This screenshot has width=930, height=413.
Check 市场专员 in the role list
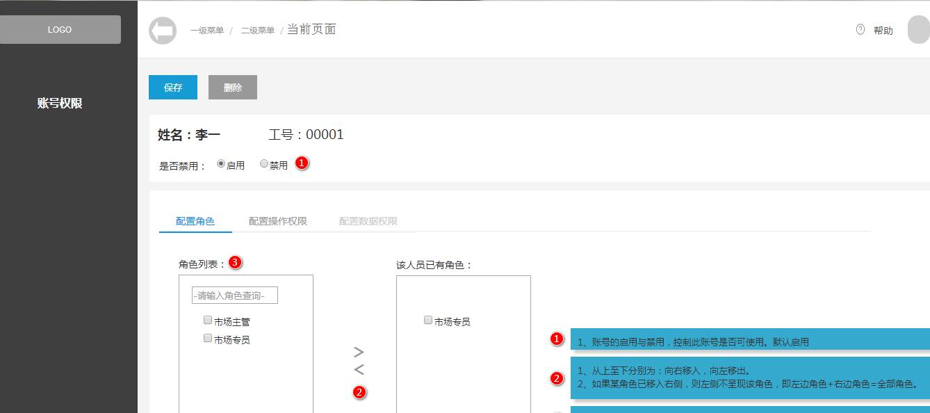tap(208, 339)
